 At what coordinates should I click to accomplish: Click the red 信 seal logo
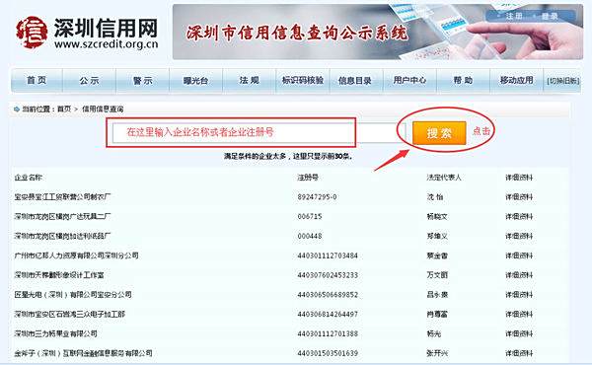coord(32,33)
